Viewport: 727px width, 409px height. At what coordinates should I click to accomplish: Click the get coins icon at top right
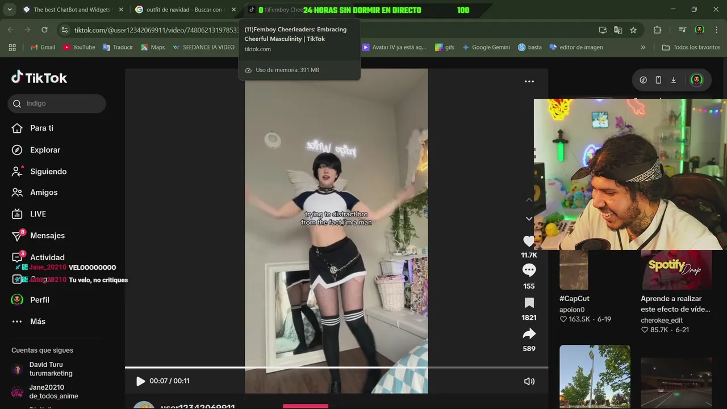coord(643,80)
